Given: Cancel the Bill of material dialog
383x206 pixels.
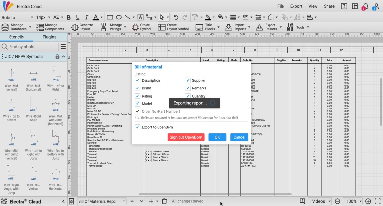Looking at the screenshot, I should [239, 137].
